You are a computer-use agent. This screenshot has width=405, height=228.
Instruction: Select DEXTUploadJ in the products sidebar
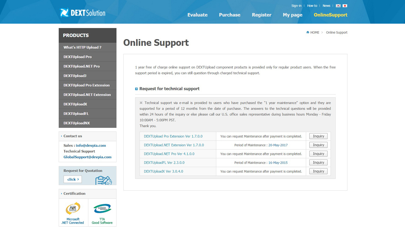75,76
